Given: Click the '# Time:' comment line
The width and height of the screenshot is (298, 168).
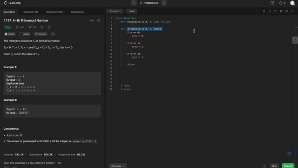Looking at the screenshot, I should coord(125,86).
